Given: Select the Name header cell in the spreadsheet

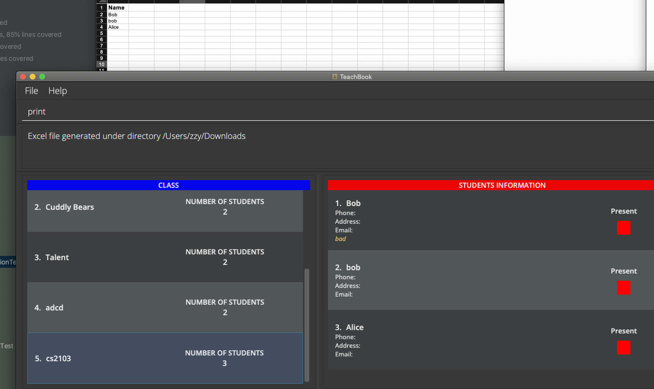Looking at the screenshot, I should [117, 8].
